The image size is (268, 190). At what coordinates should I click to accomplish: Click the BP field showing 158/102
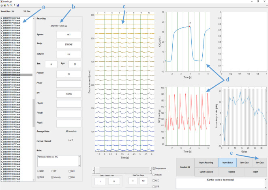pyautogui.click(x=69, y=94)
